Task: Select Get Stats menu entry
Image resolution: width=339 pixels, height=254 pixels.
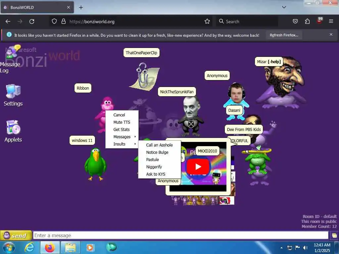Action: tap(122, 130)
